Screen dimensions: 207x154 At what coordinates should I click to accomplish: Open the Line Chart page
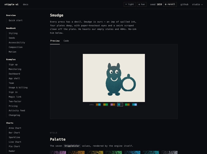tap(15, 142)
